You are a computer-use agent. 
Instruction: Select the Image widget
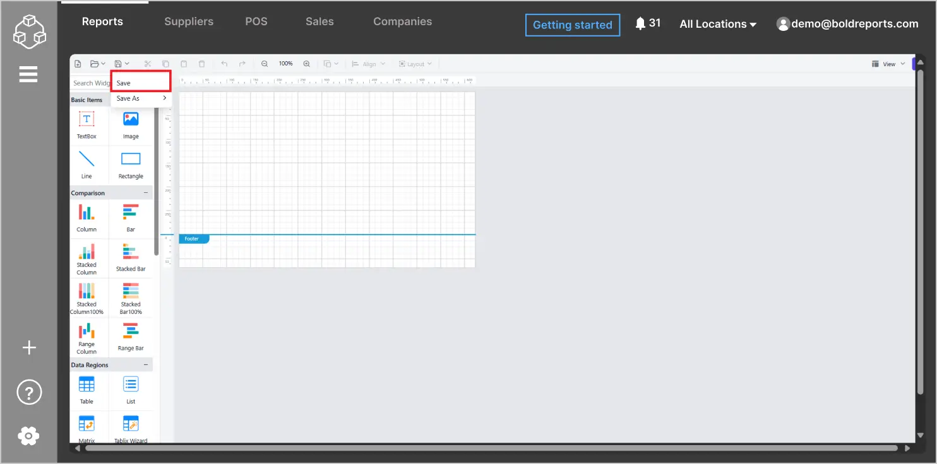131,124
